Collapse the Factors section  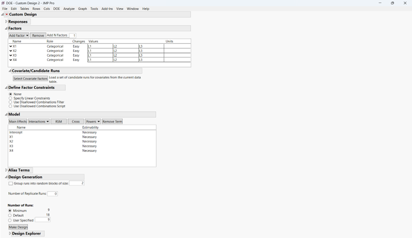click(x=6, y=28)
